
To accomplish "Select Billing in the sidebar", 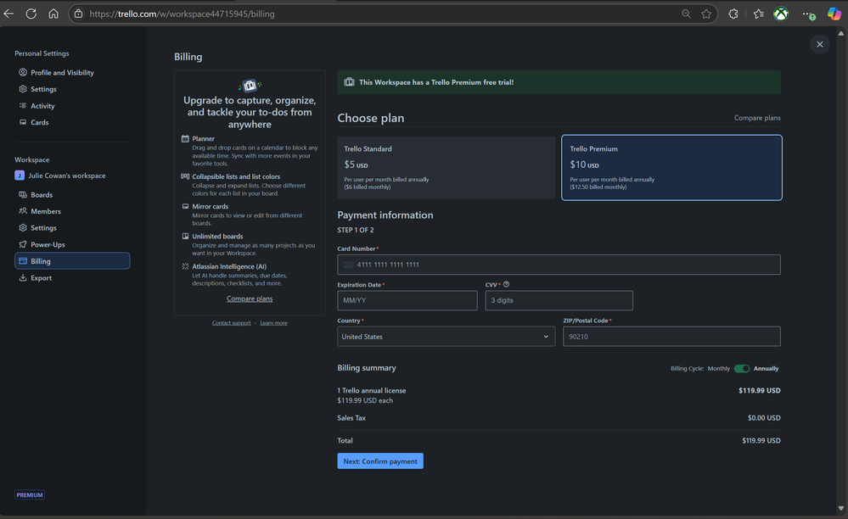I will [x=72, y=261].
